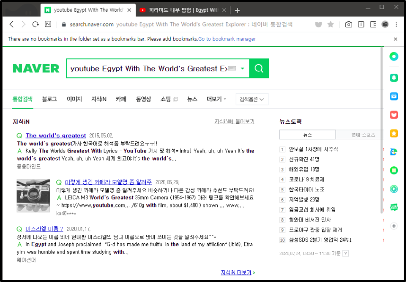Open the green square memo sidebar icon
Screen dimensions: 406x282
pos(394,171)
